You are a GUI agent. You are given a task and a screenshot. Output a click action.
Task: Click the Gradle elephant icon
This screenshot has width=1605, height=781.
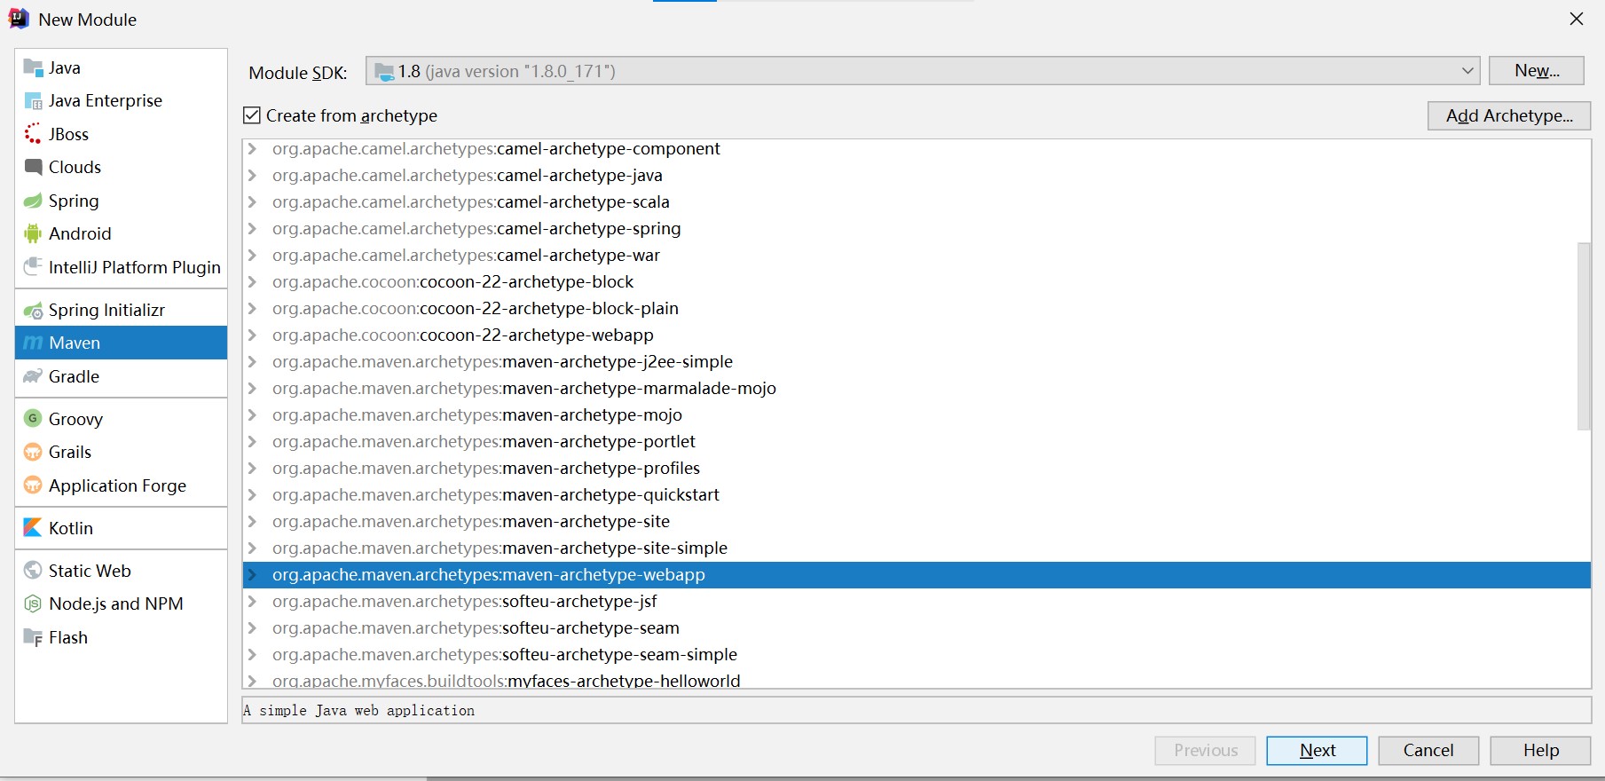tap(33, 376)
